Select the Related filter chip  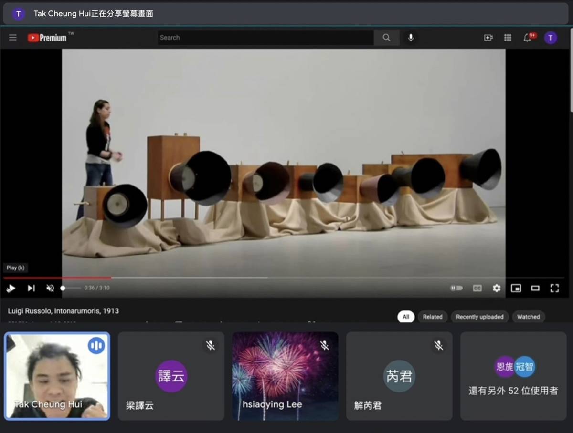coord(433,317)
